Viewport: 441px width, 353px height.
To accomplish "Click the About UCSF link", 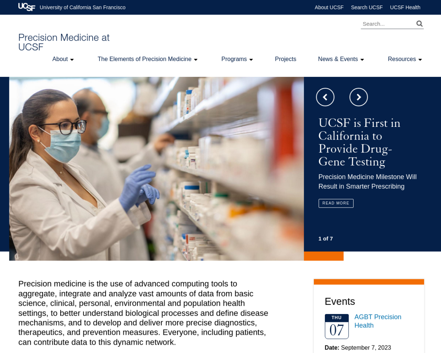I will 329,7.
